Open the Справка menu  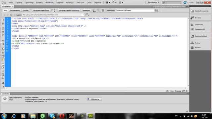(x=97, y=3)
